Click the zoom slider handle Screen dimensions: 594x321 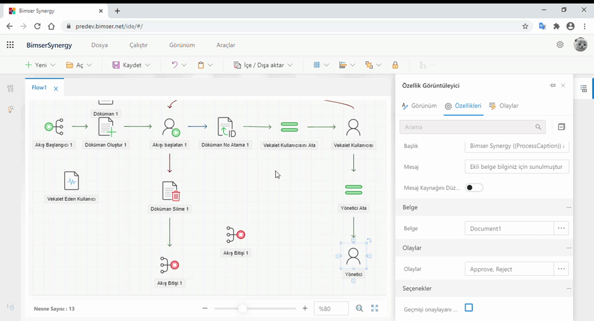click(x=242, y=309)
